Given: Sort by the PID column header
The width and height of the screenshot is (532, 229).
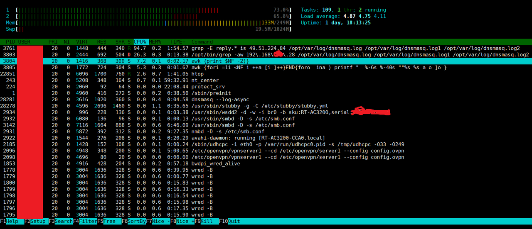Looking at the screenshot, I should [10, 42].
